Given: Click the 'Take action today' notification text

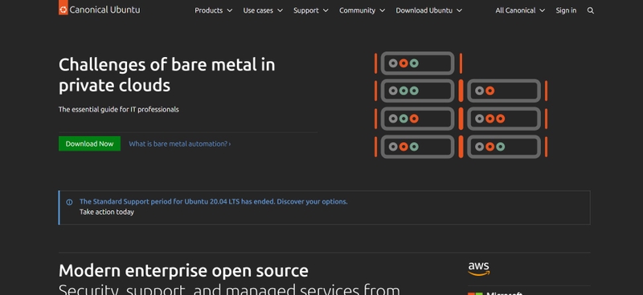Looking at the screenshot, I should [107, 212].
